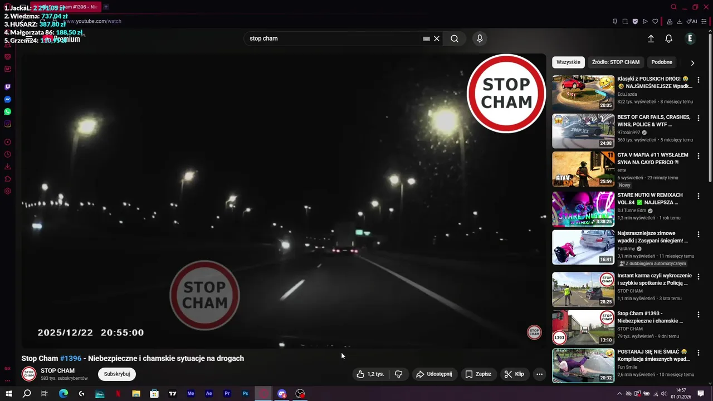Open the #1396 hashtag link in title

(71, 358)
